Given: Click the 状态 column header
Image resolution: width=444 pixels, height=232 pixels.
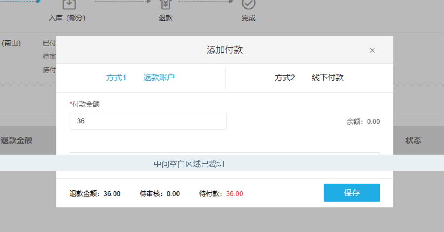Looking at the screenshot, I should pos(413,140).
